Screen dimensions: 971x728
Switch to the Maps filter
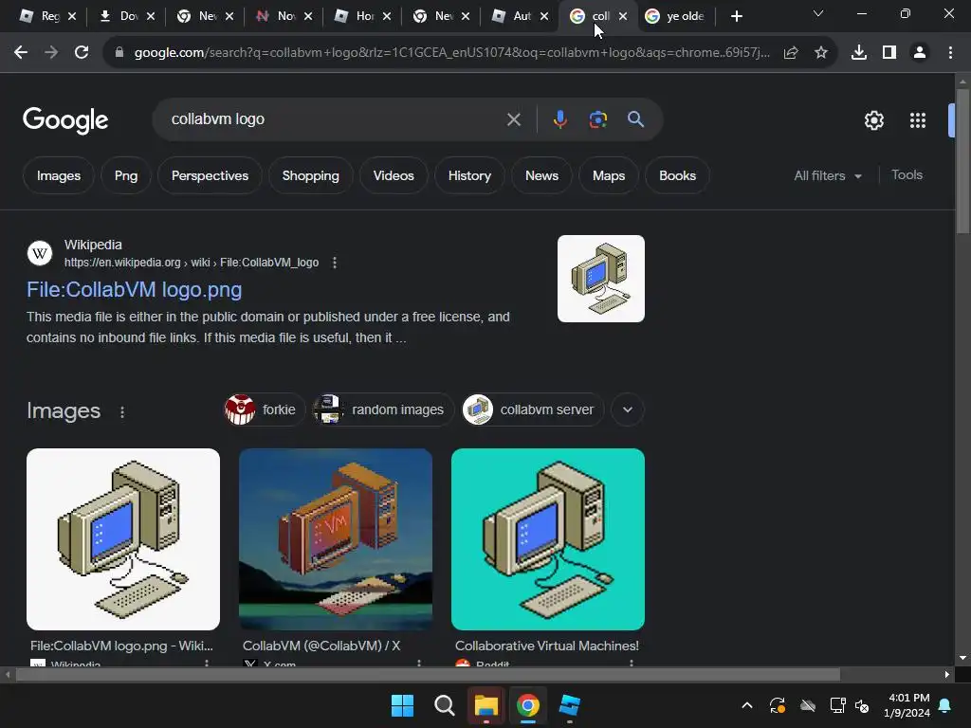(x=609, y=175)
